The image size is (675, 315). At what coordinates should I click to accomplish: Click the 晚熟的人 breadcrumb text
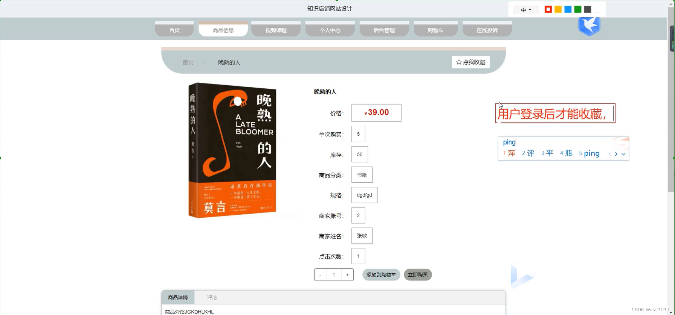[x=229, y=62]
